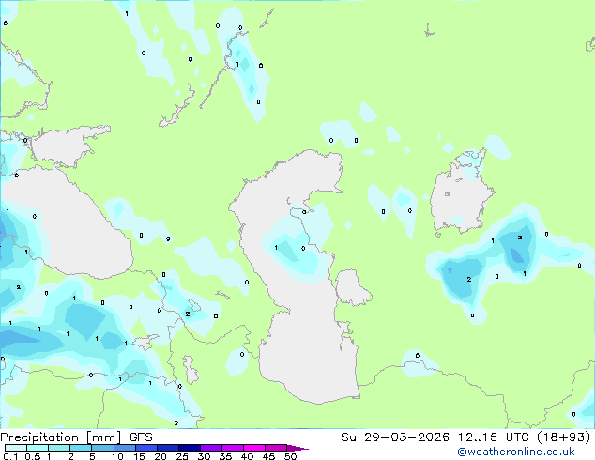Pick the 15–20 mm legend color box
This screenshot has height=460, width=595.
click(x=146, y=448)
